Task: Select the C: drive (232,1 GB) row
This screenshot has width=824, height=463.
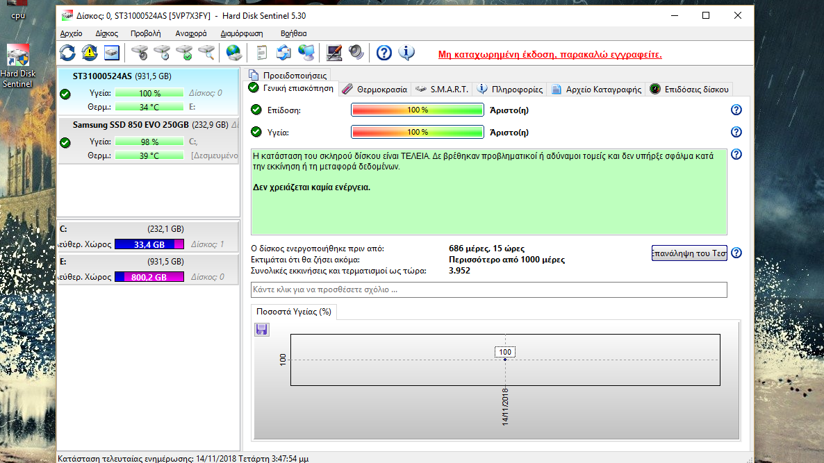Action: coord(148,237)
